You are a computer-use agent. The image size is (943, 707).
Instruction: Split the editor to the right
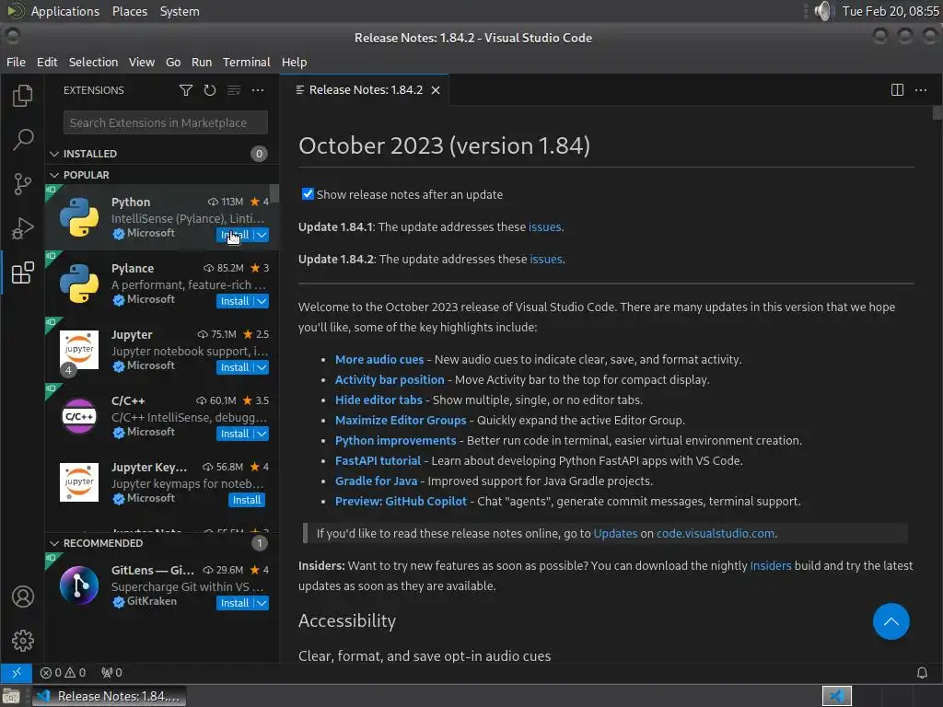897,90
